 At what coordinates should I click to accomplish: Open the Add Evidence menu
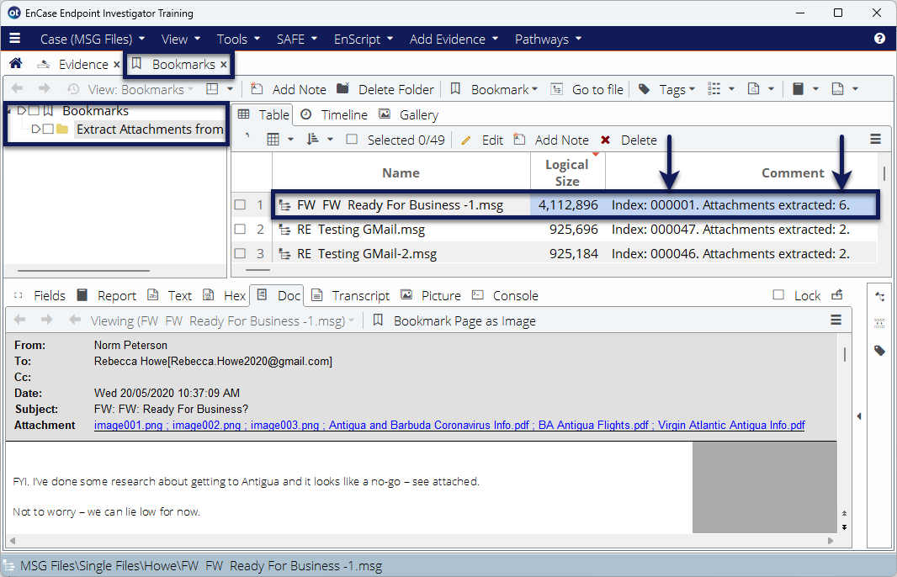(454, 39)
